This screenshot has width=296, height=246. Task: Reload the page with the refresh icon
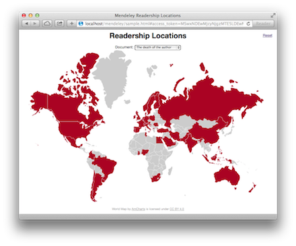pyautogui.click(x=248, y=24)
